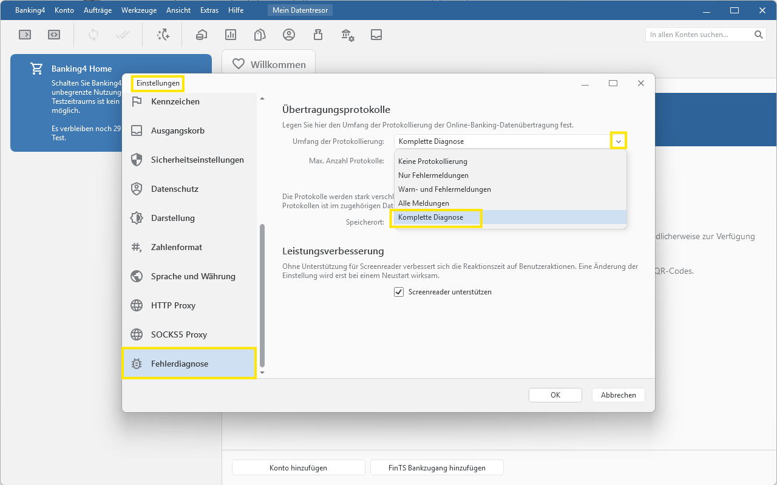Click the sparkle wizard toolbar icon
The width and height of the screenshot is (777, 485).
(x=163, y=35)
